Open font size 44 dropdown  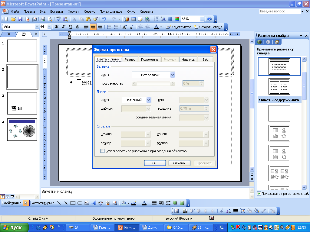click(x=49, y=27)
